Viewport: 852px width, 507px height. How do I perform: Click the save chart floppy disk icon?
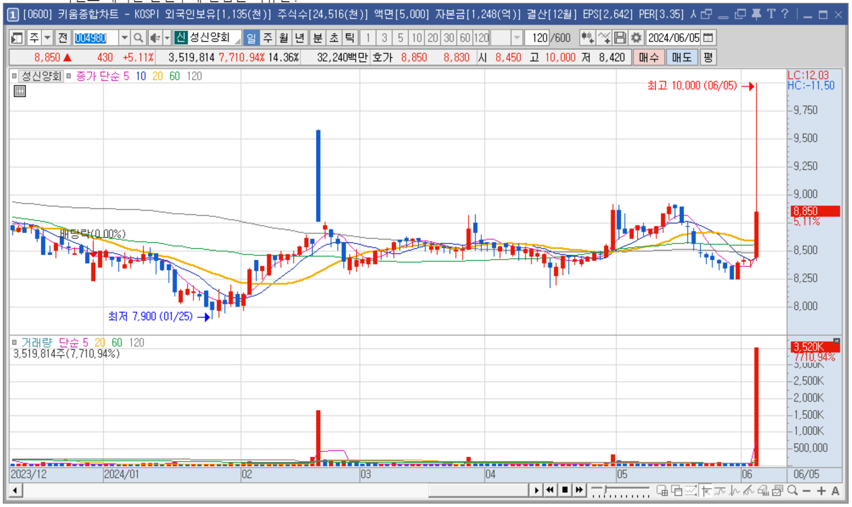(620, 38)
